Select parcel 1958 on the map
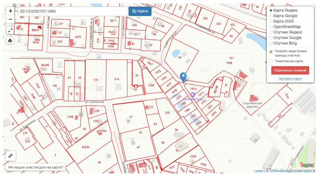The width and height of the screenshot is (316, 174). point(229,63)
